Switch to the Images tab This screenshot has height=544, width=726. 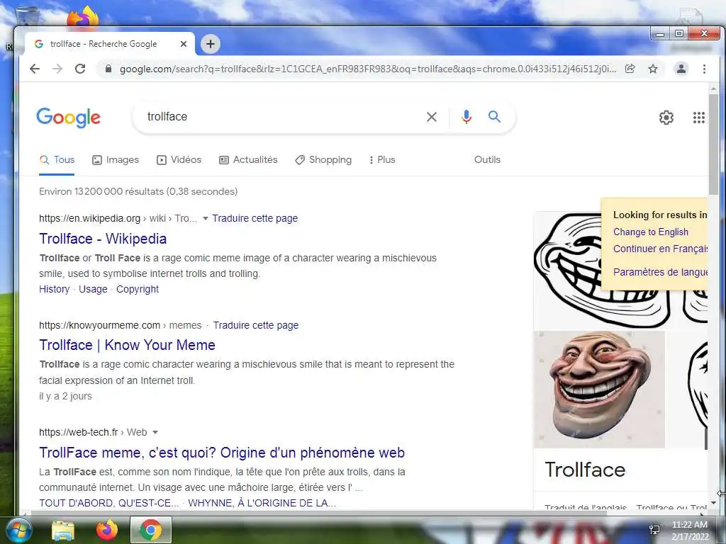point(116,159)
